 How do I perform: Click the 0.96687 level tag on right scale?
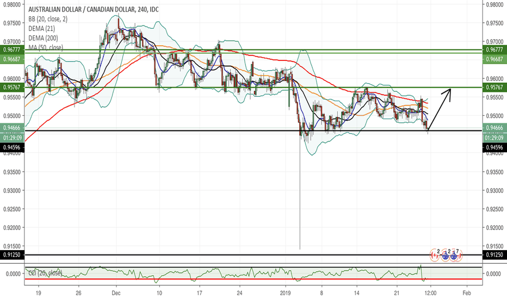coord(494,59)
